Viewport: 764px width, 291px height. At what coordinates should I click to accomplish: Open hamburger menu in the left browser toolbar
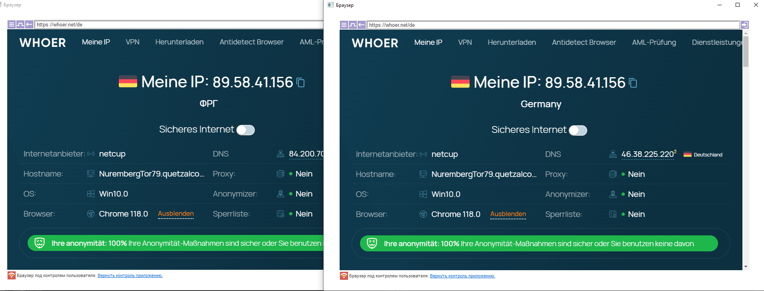pyautogui.click(x=12, y=24)
